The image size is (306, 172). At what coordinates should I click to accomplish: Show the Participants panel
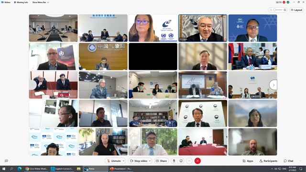pos(268,161)
